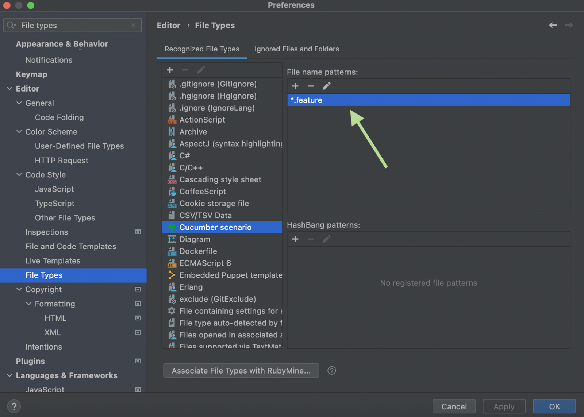Open the Preferences dialog help button
The image size is (584, 417).
(x=14, y=406)
